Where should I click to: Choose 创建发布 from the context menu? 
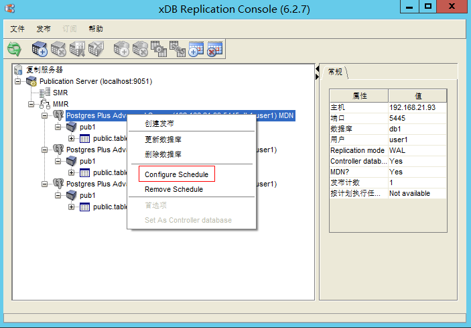point(192,123)
